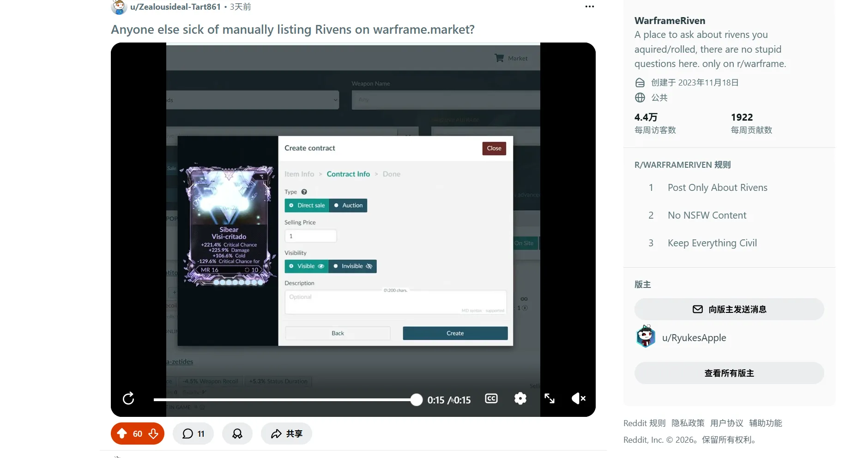Select the Auction contract type

pos(348,205)
